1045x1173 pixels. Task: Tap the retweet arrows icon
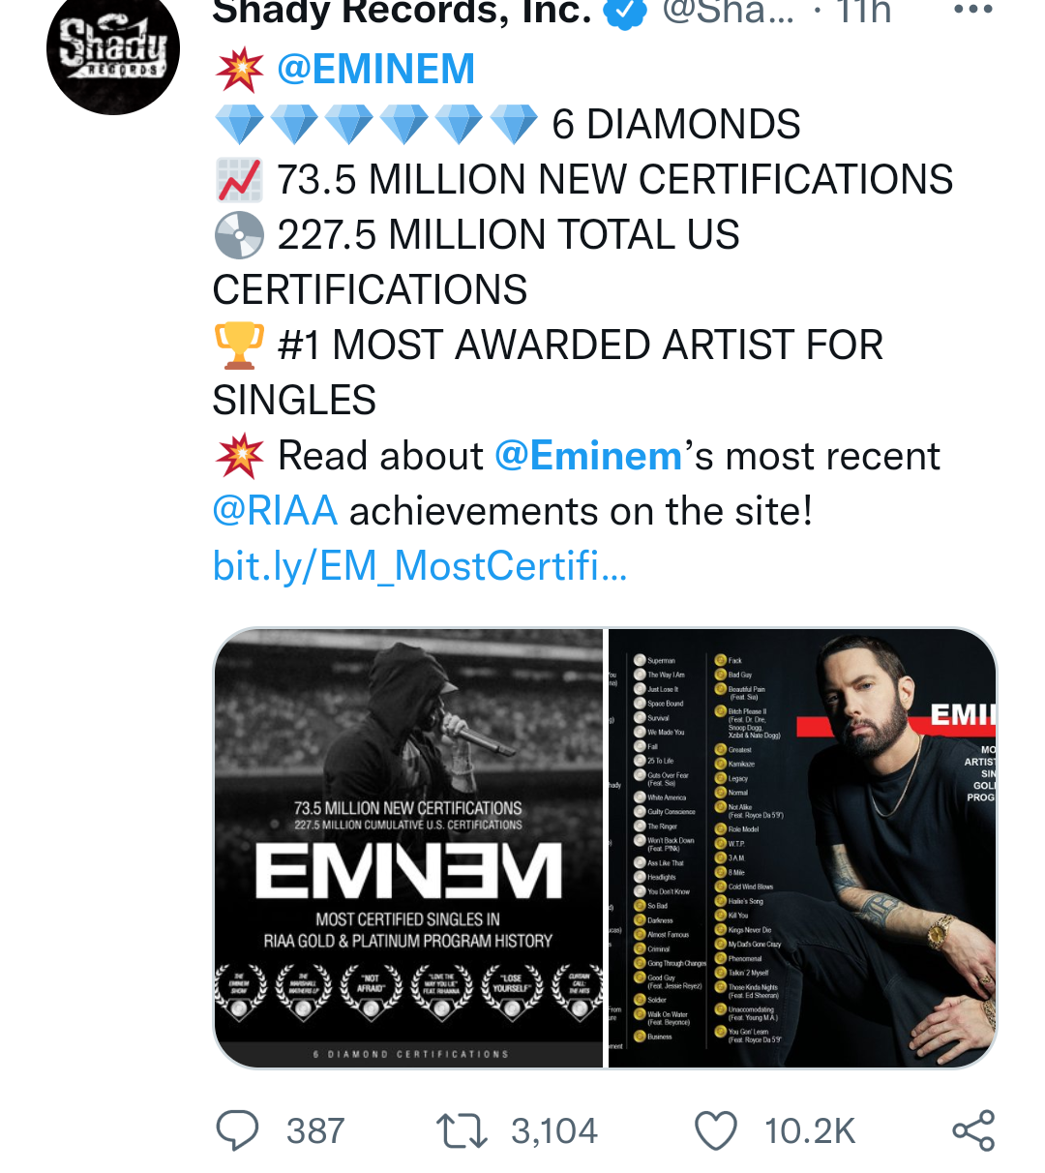click(x=462, y=1130)
